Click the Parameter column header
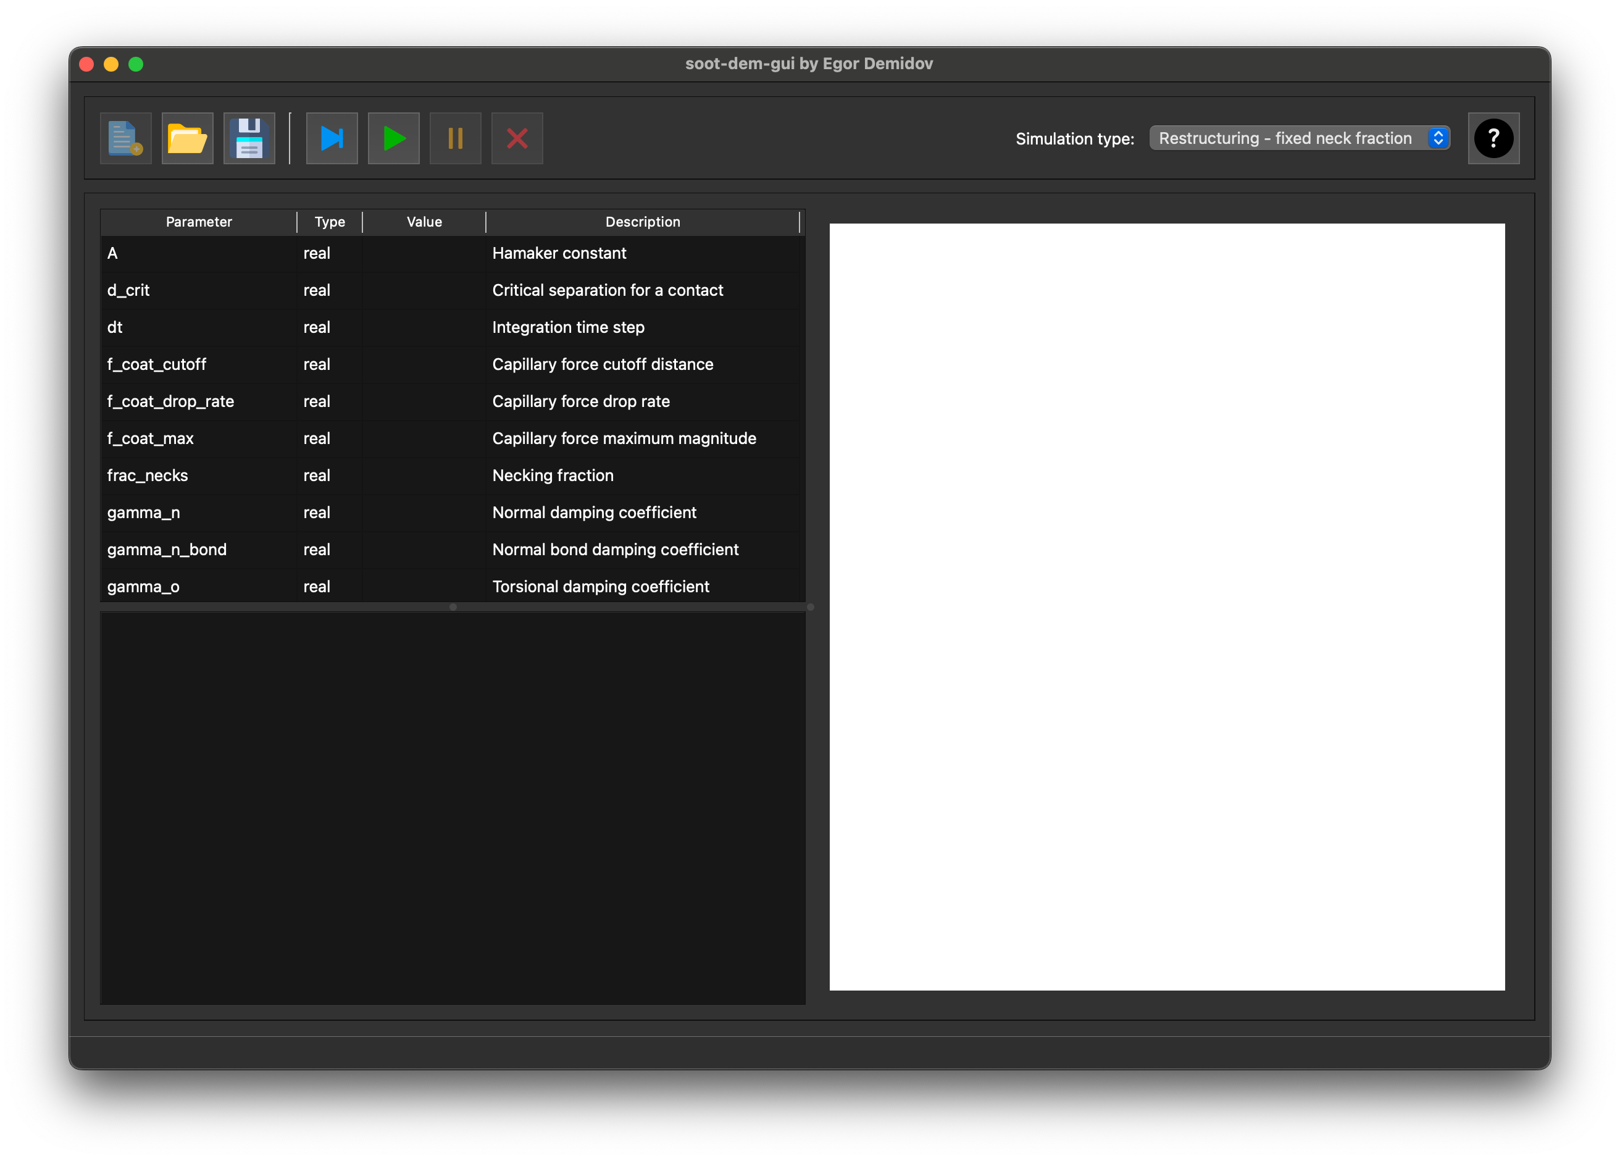 point(199,222)
